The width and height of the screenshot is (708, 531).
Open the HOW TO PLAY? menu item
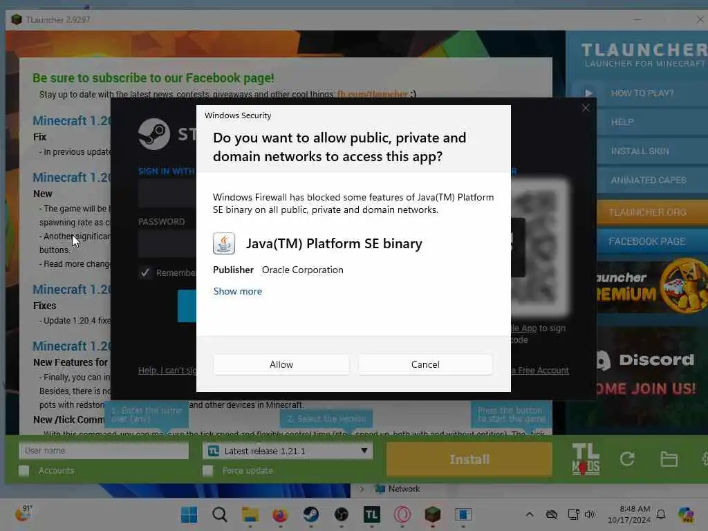pyautogui.click(x=642, y=93)
